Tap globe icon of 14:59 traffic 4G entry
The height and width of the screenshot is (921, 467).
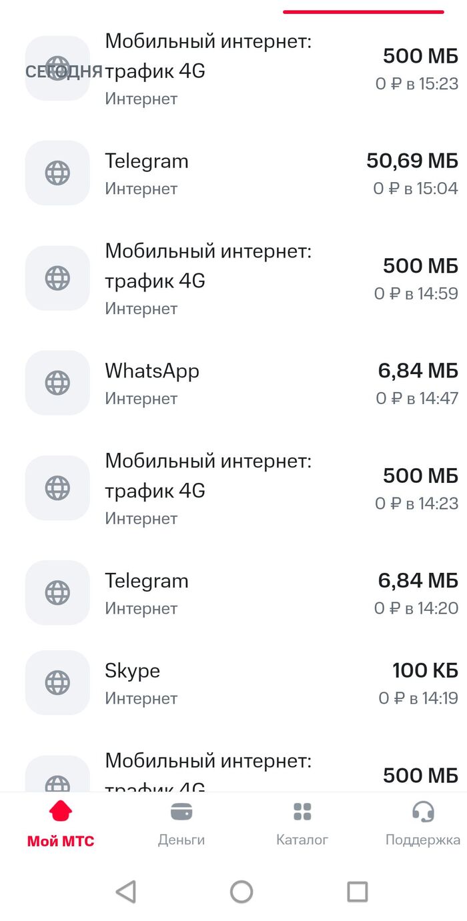(57, 278)
